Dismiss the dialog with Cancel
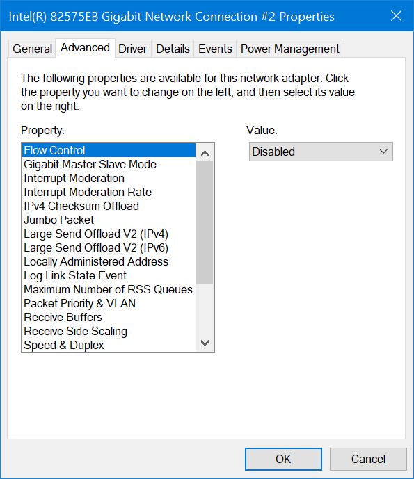This screenshot has width=414, height=479. click(x=368, y=459)
